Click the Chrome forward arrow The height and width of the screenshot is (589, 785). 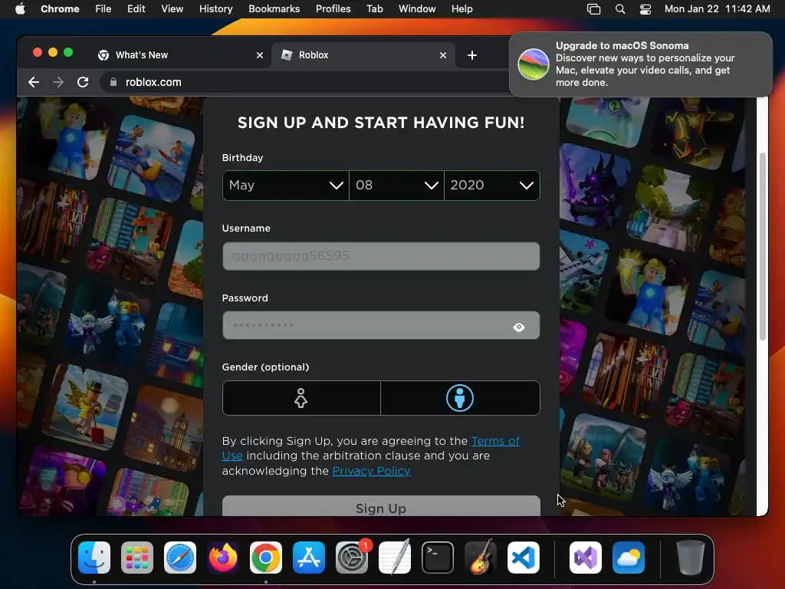(x=58, y=82)
